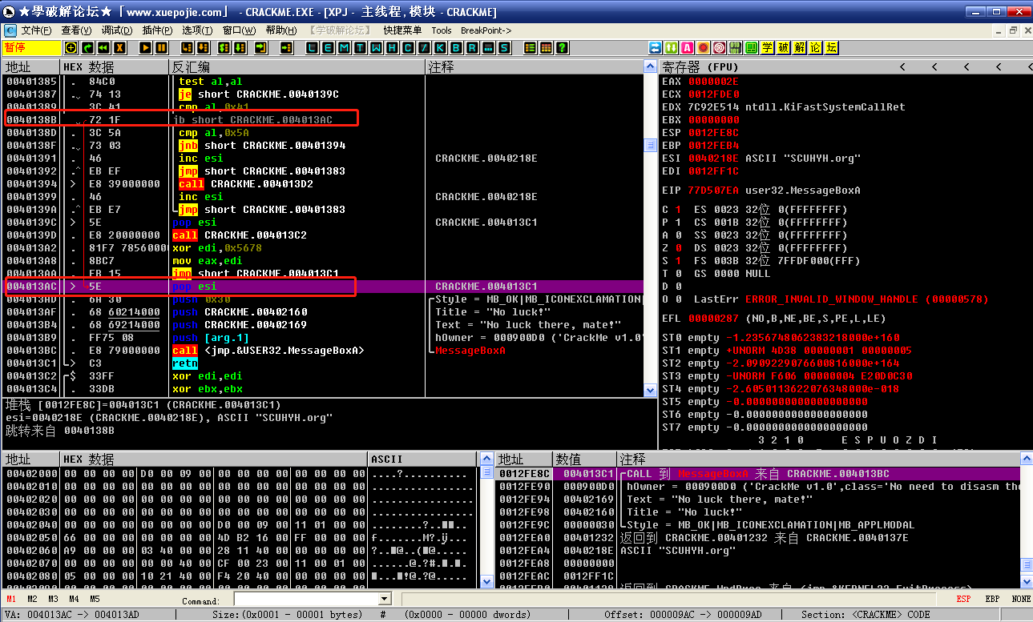Open Patches window with slash icon
The image size is (1033, 622).
click(x=423, y=48)
